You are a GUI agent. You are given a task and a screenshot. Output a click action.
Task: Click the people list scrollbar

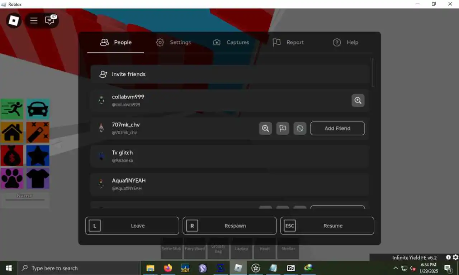pos(373,72)
